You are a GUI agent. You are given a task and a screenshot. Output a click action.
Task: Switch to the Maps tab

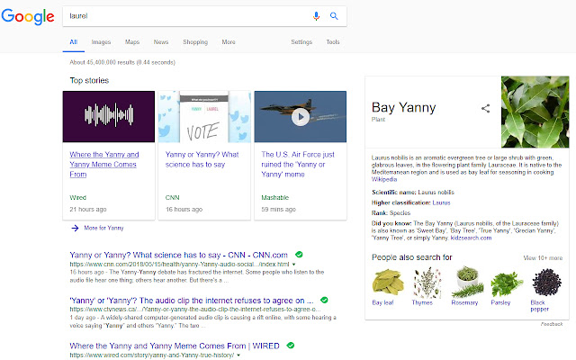pyautogui.click(x=132, y=42)
